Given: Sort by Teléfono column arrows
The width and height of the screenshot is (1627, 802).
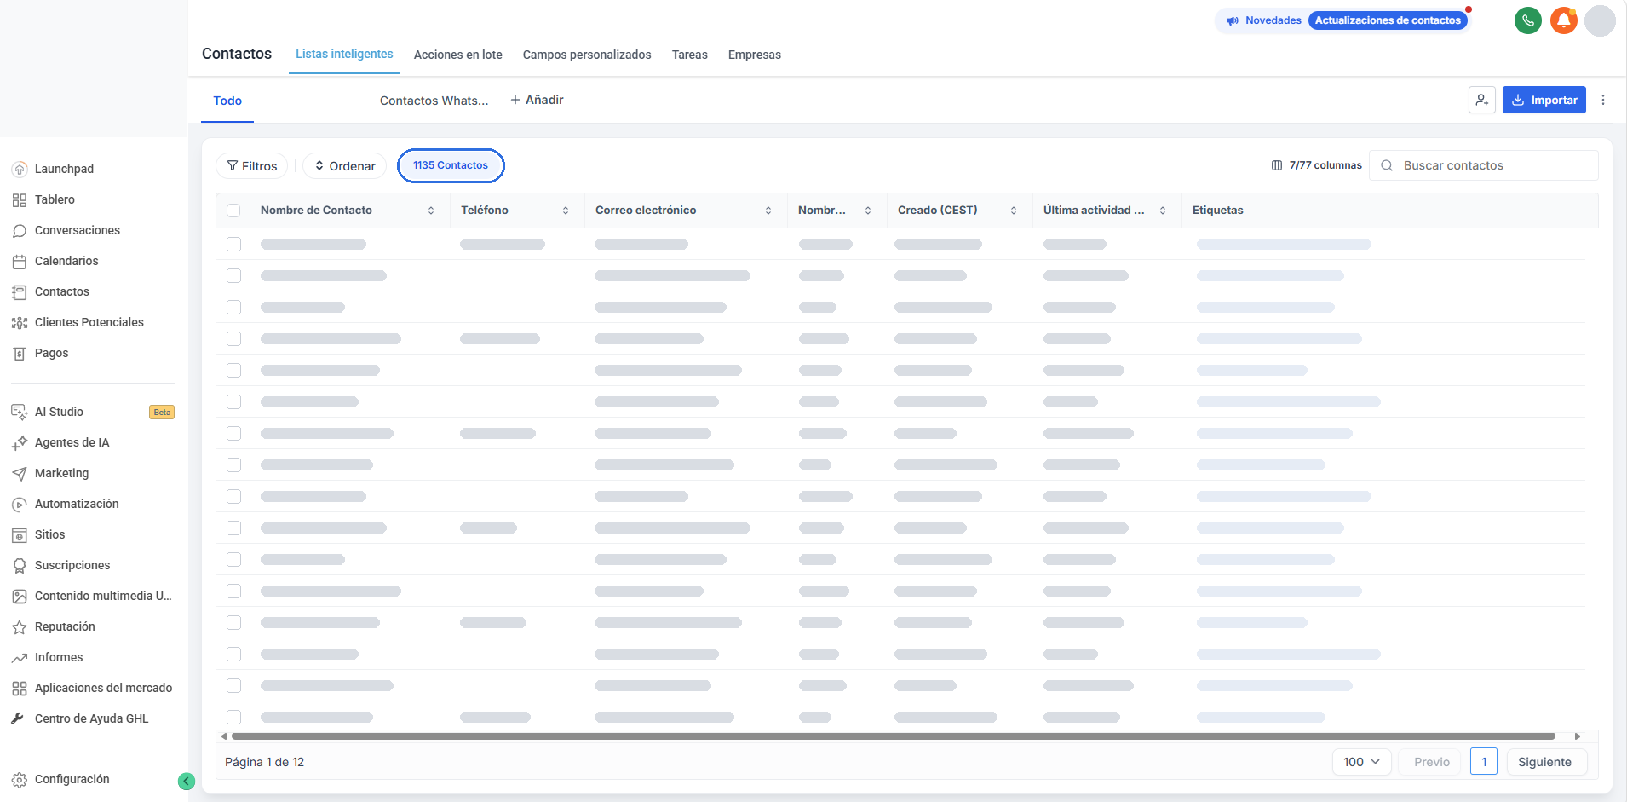Looking at the screenshot, I should [566, 211].
